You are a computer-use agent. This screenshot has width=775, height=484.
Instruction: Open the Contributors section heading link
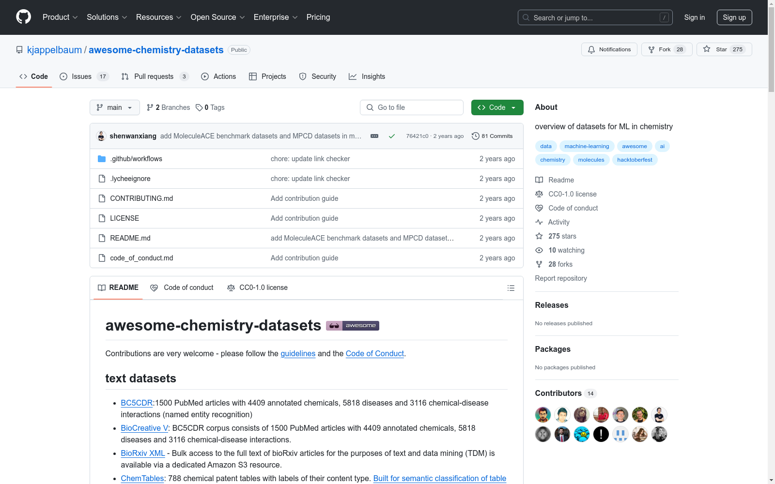(x=566, y=393)
